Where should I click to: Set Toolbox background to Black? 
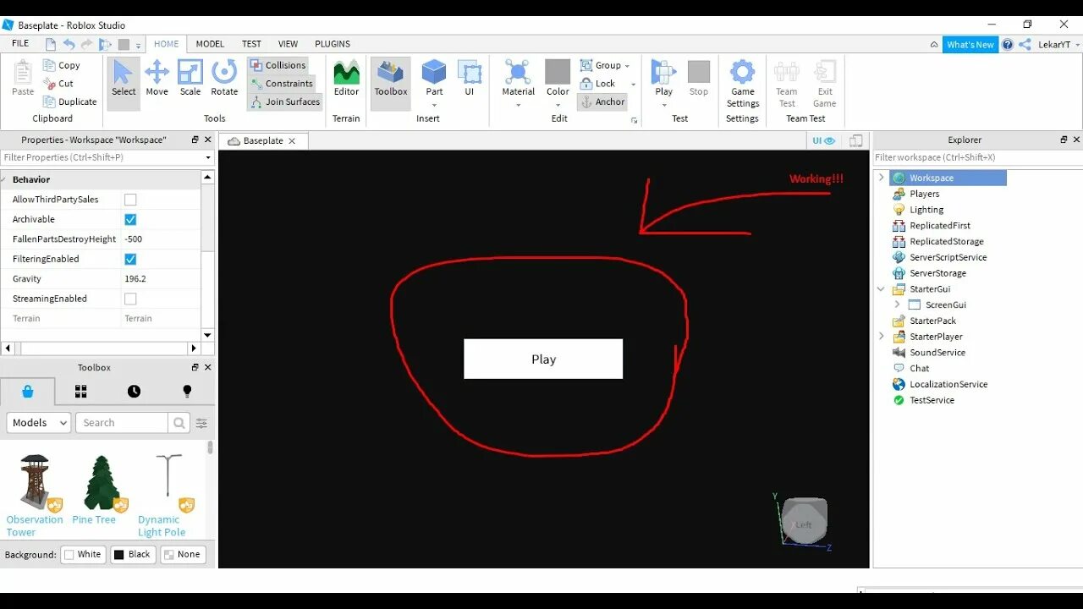click(133, 555)
